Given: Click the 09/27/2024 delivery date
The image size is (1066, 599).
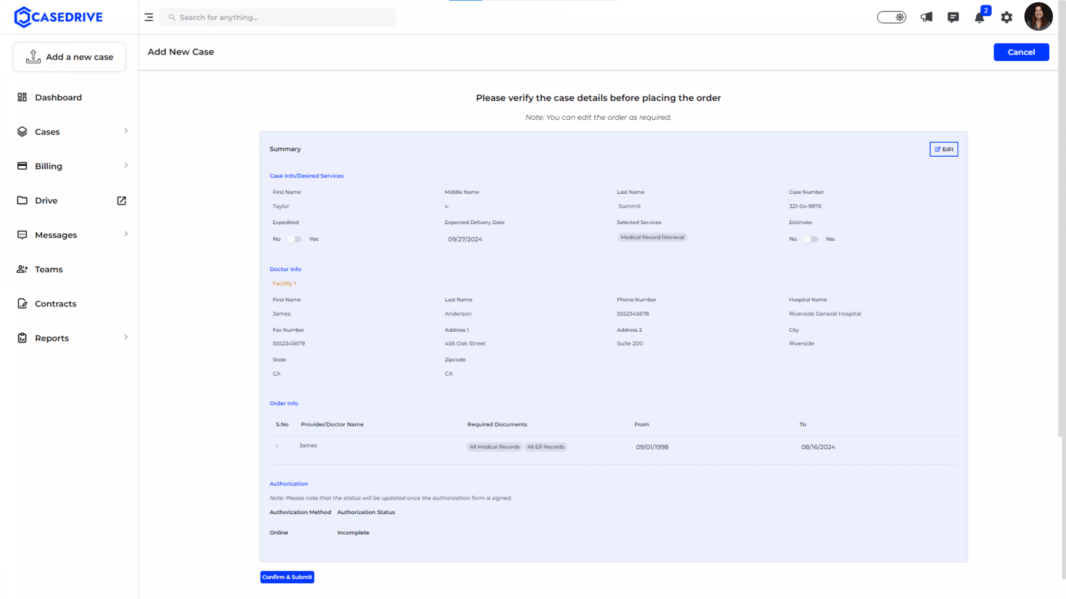Looking at the screenshot, I should coord(465,239).
